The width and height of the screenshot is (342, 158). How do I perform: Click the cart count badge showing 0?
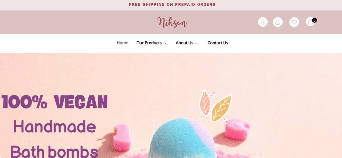tap(314, 20)
